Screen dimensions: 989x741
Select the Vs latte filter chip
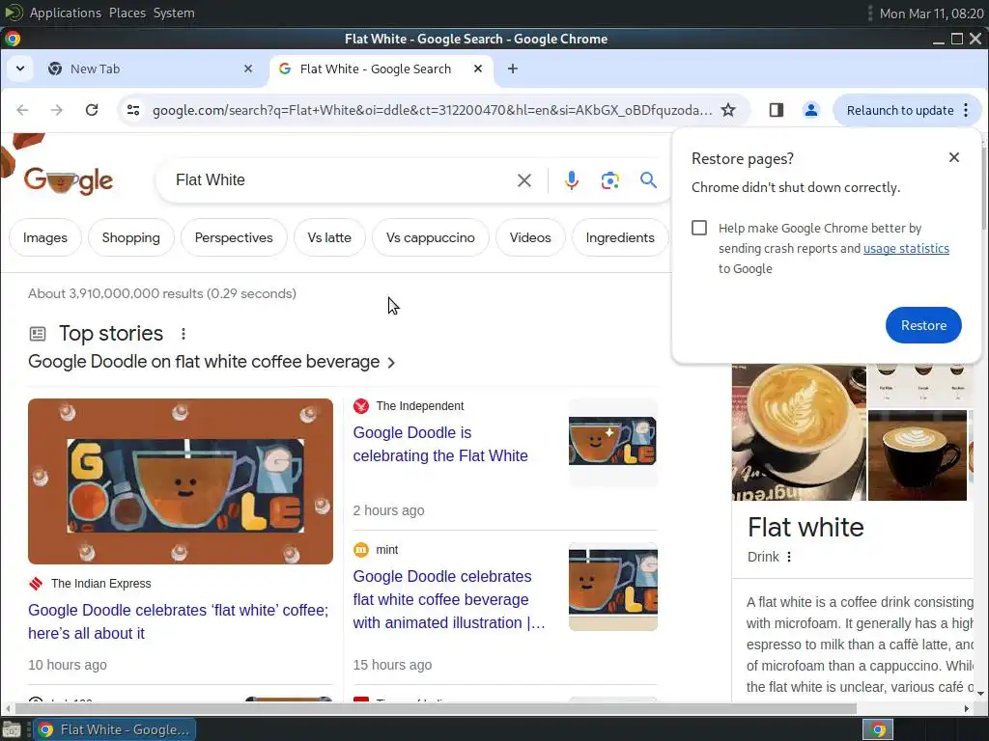329,237
